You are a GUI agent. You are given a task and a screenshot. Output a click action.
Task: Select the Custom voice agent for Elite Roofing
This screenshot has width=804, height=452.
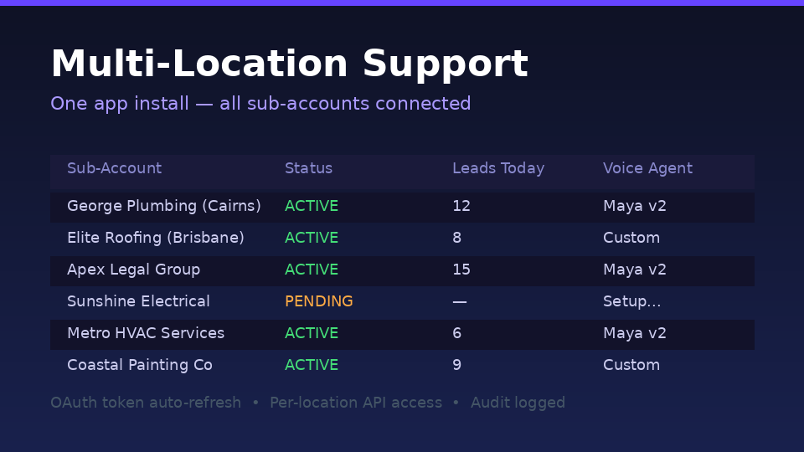(631, 238)
